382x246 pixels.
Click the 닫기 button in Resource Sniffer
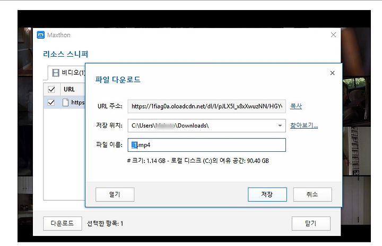pyautogui.click(x=311, y=223)
